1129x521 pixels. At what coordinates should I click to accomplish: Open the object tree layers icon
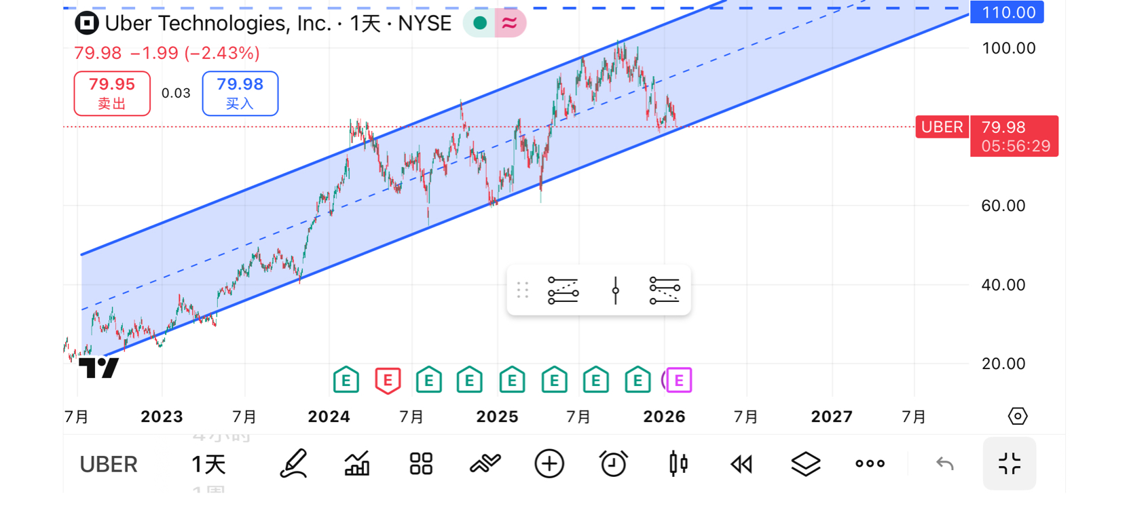coord(806,464)
